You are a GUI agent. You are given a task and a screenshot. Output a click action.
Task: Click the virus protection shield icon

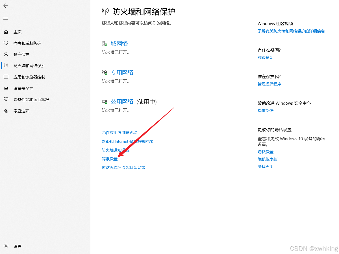6,43
